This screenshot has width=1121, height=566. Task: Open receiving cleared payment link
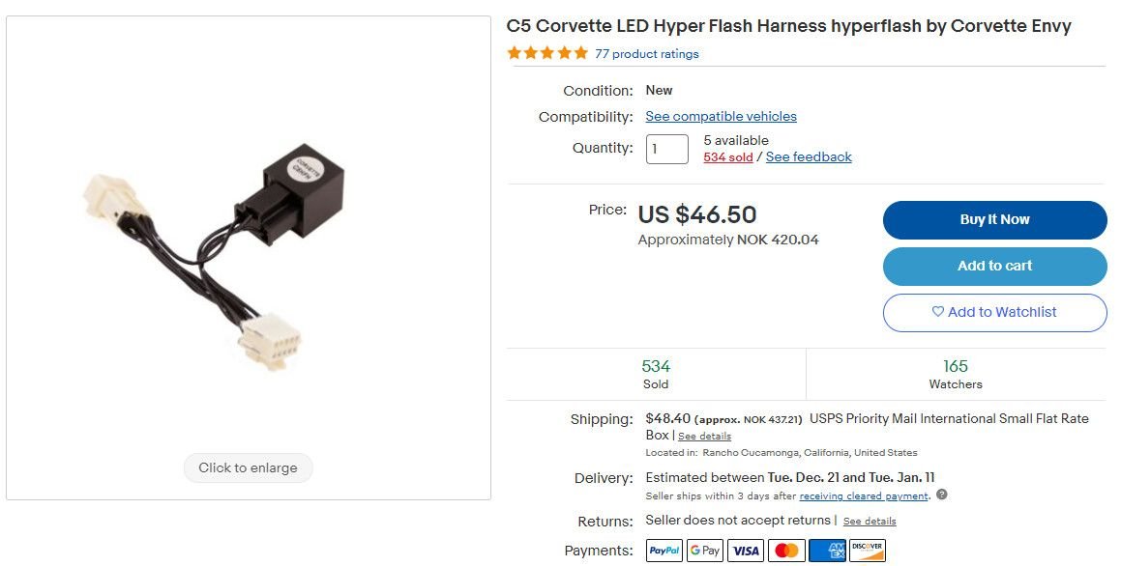[x=864, y=496]
